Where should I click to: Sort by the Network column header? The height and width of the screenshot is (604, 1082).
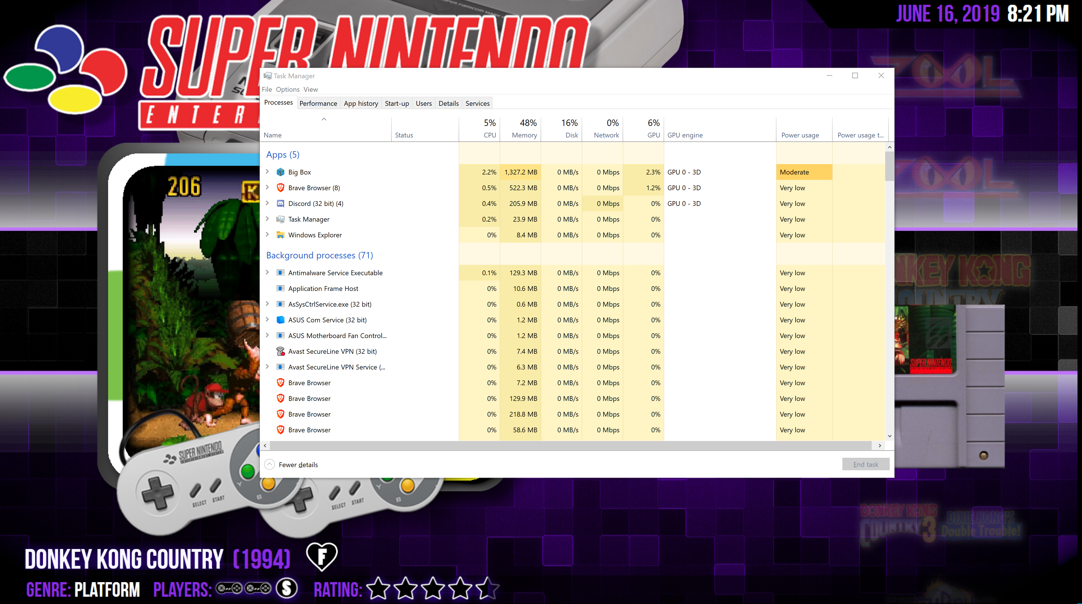click(602, 129)
